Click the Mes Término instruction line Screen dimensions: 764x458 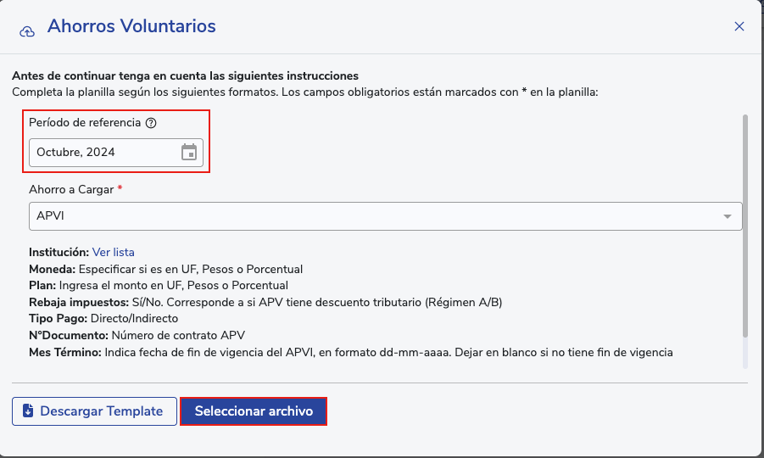click(351, 352)
